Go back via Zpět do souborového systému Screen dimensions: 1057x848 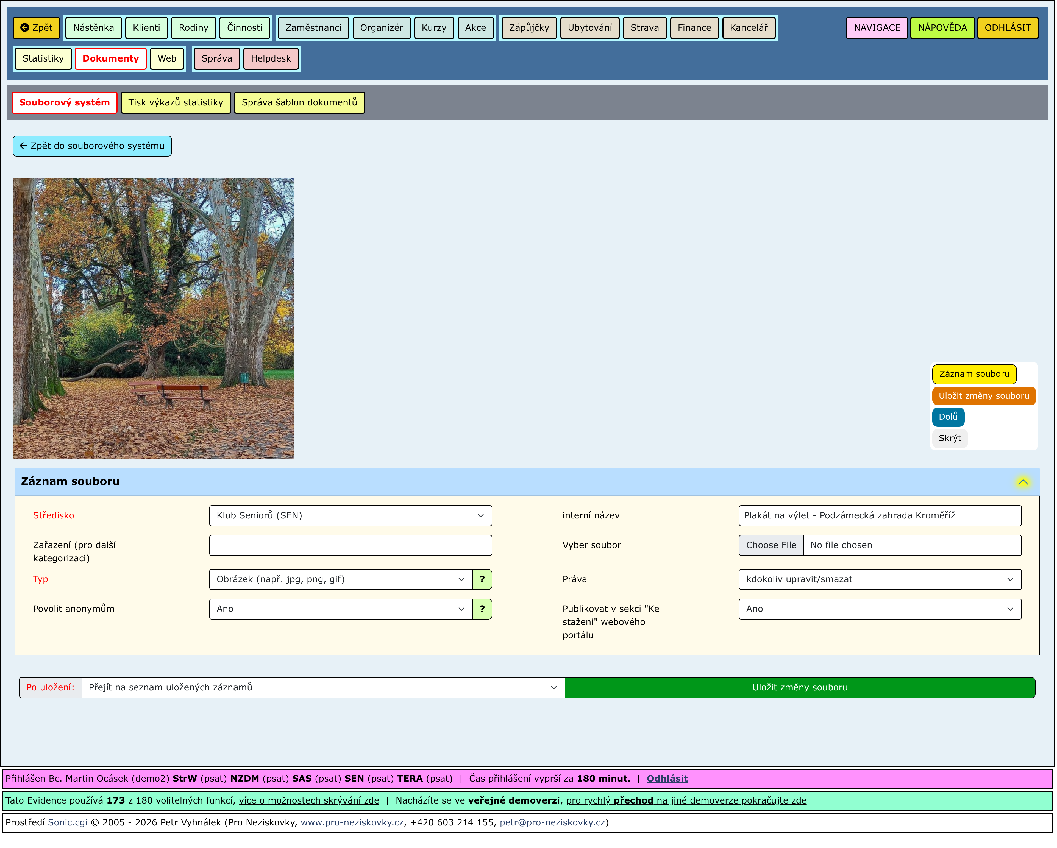(x=92, y=146)
